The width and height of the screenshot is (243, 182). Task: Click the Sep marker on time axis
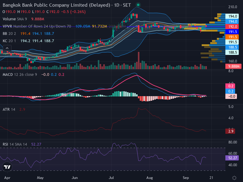[x=186, y=178]
